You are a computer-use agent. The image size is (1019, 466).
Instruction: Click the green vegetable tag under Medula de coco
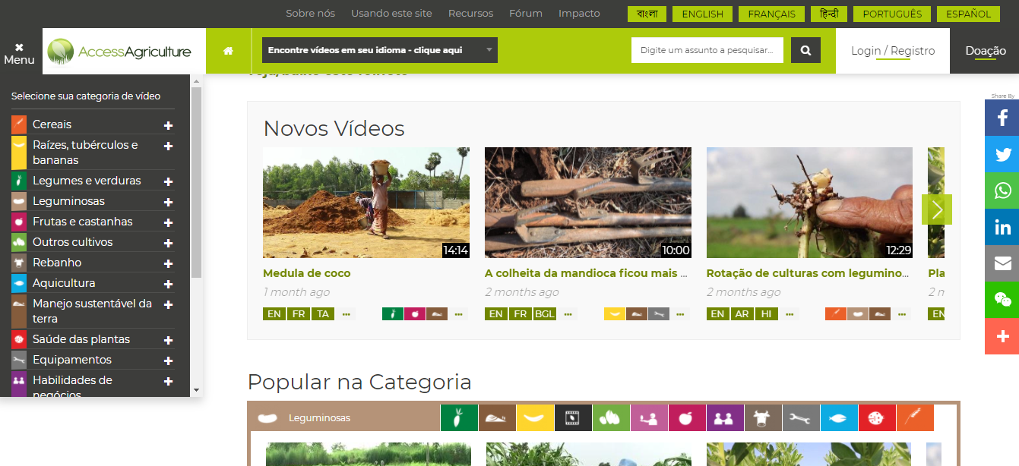click(393, 313)
